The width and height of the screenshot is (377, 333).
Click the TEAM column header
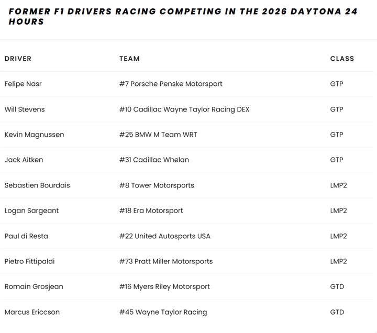click(x=129, y=59)
